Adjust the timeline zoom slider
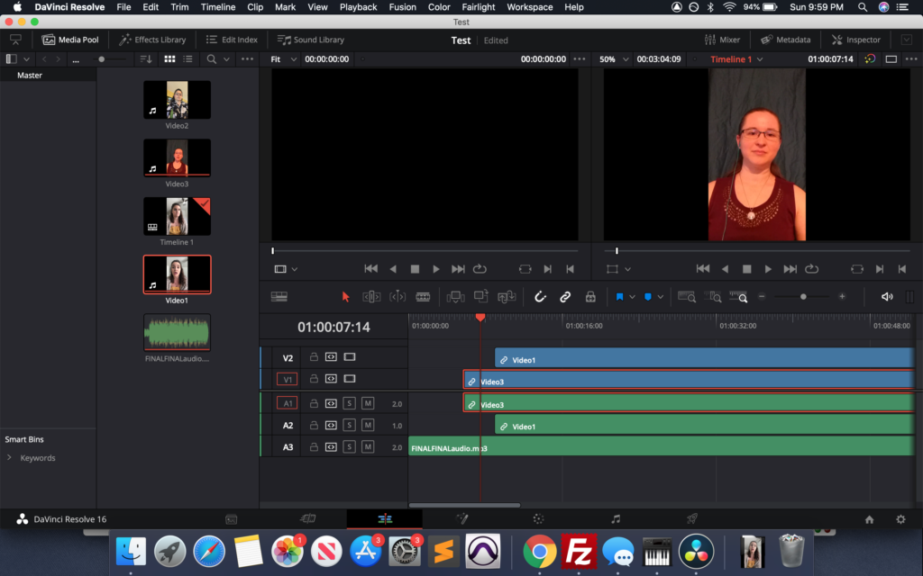The image size is (923, 576). coord(802,296)
